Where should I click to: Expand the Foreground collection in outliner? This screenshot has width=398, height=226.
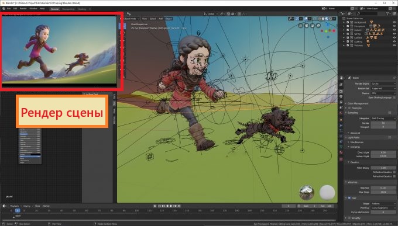(x=344, y=26)
